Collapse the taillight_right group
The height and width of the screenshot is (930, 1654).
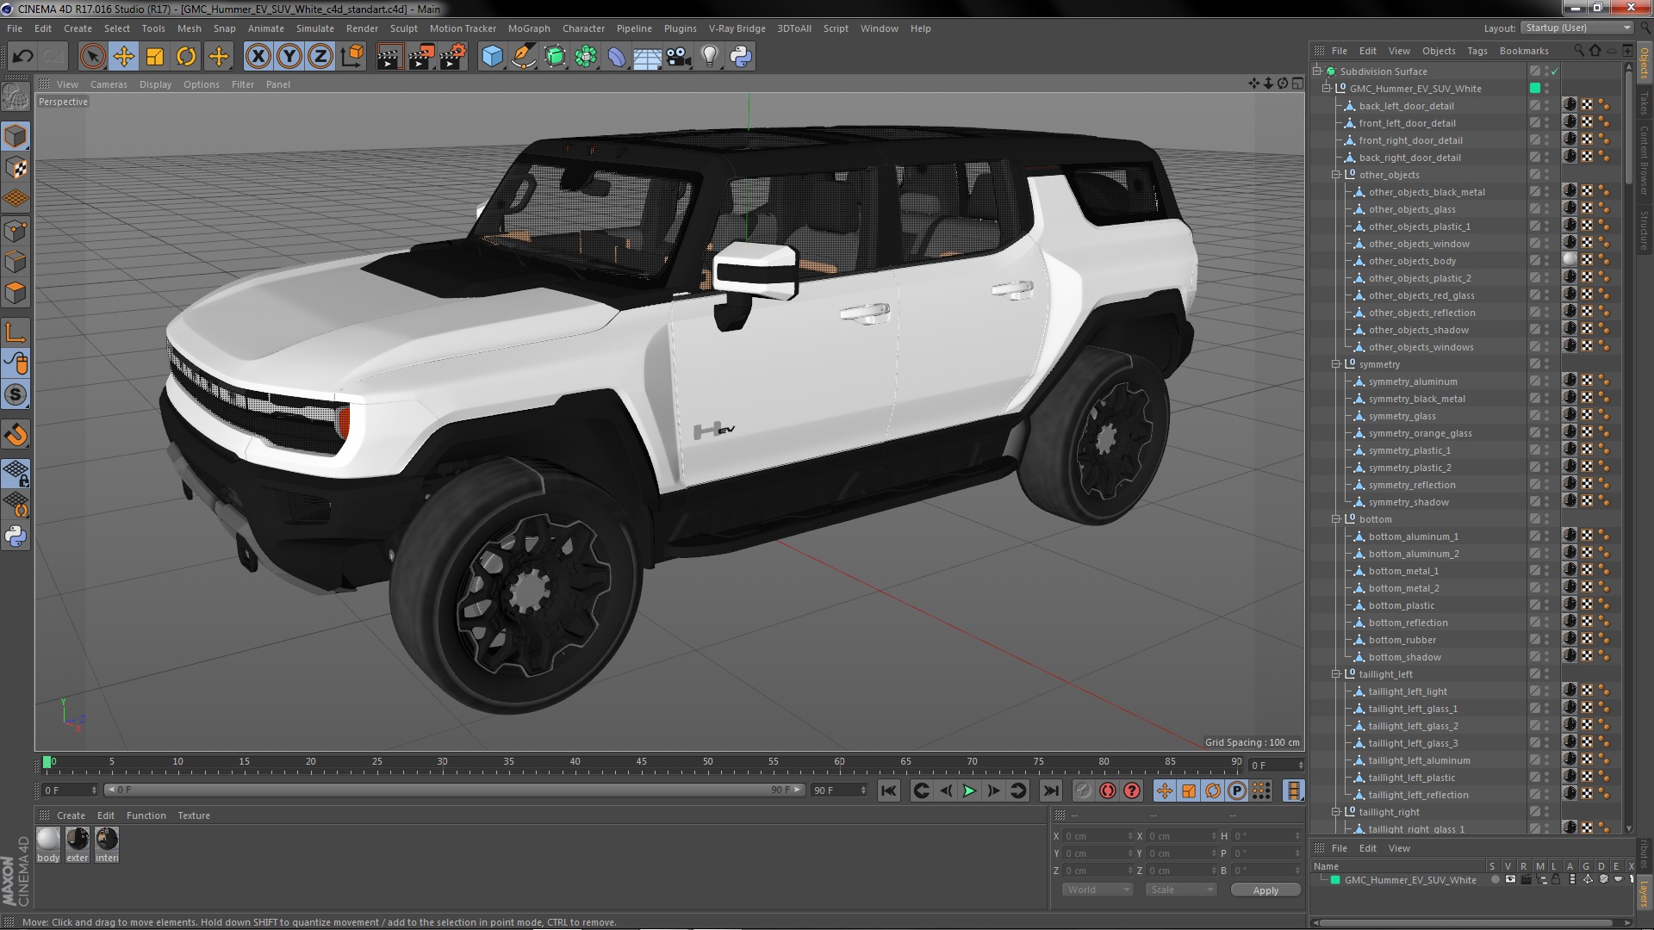pyautogui.click(x=1336, y=812)
